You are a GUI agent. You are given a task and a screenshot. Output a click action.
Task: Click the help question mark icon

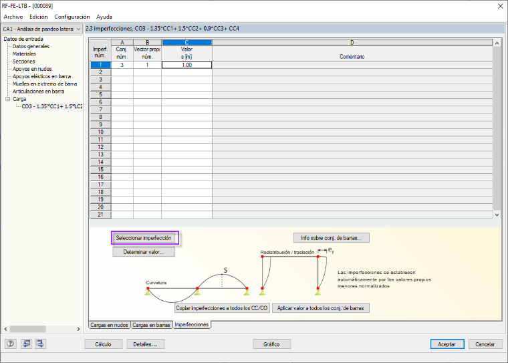tap(11, 344)
